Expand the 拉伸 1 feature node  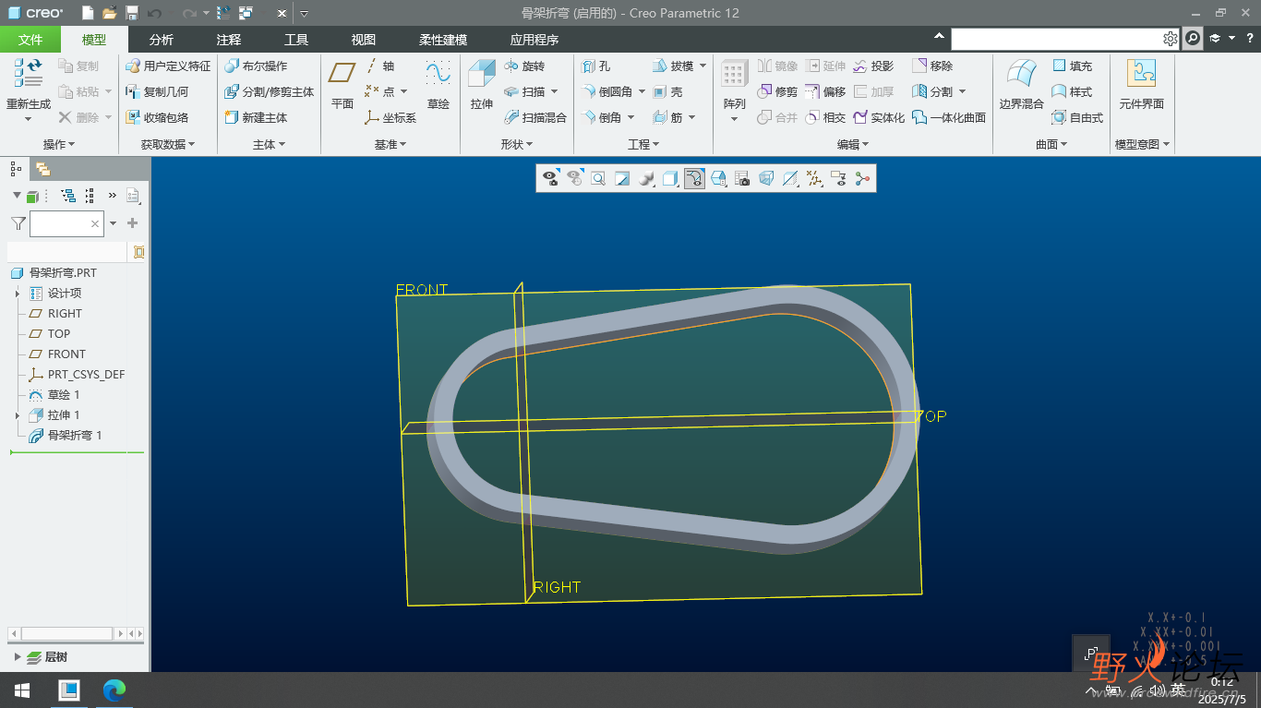point(17,415)
